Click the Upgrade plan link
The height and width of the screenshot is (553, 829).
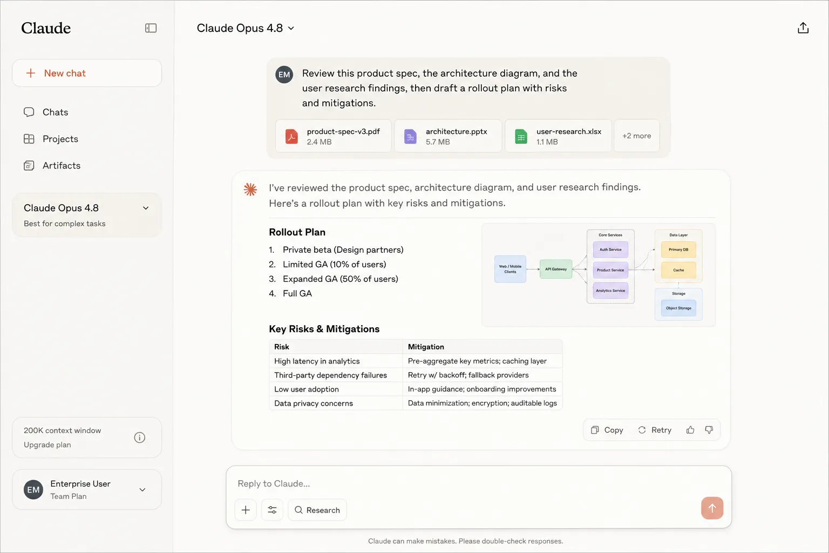click(x=47, y=445)
